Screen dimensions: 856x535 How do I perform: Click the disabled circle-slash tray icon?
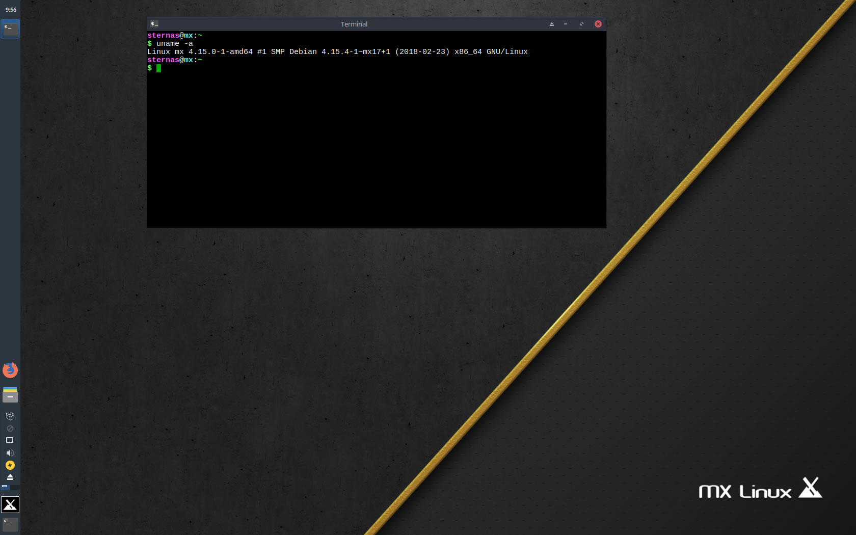(10, 429)
